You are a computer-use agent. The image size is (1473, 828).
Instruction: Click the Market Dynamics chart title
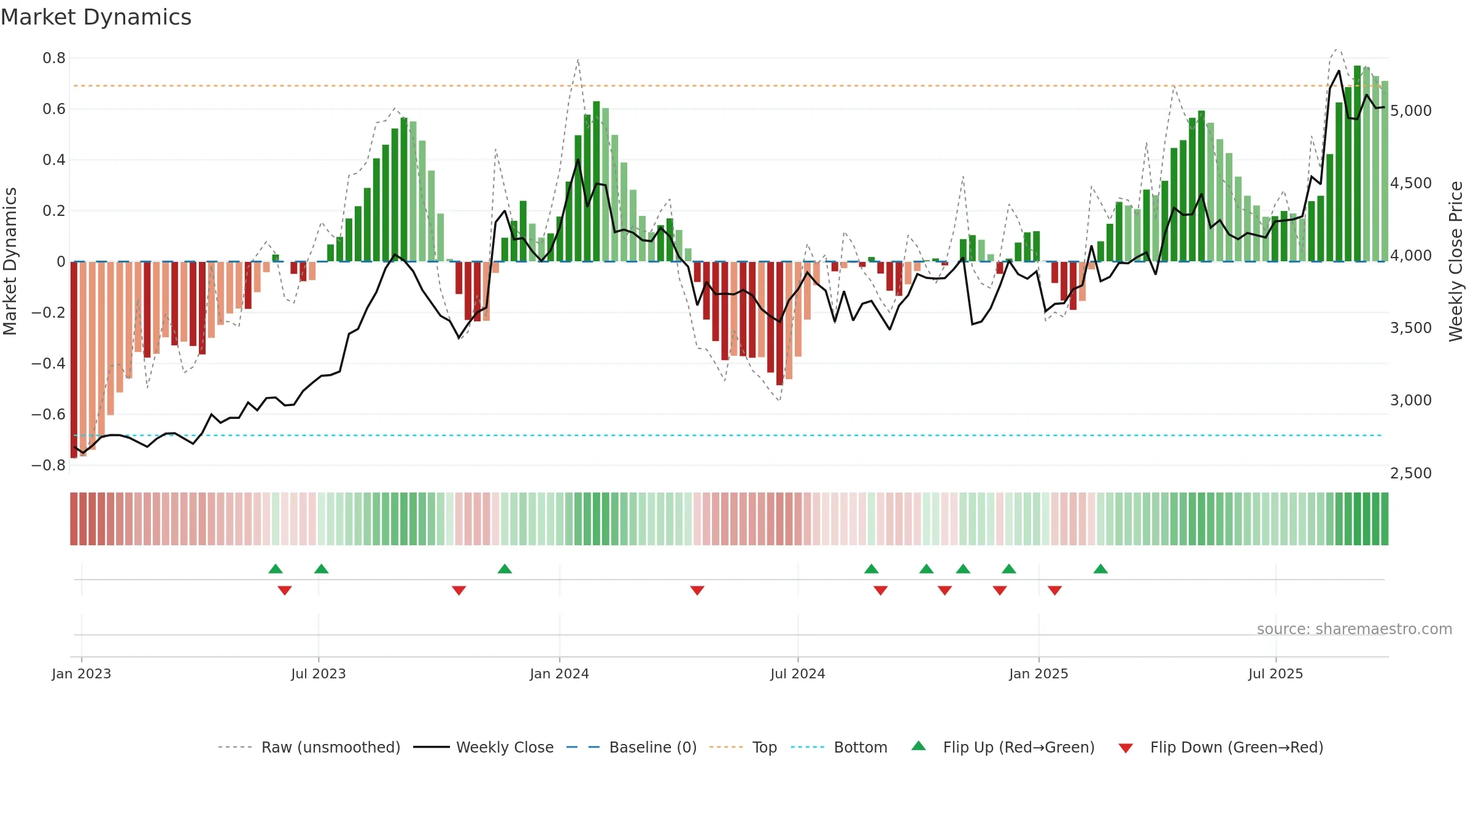[96, 17]
